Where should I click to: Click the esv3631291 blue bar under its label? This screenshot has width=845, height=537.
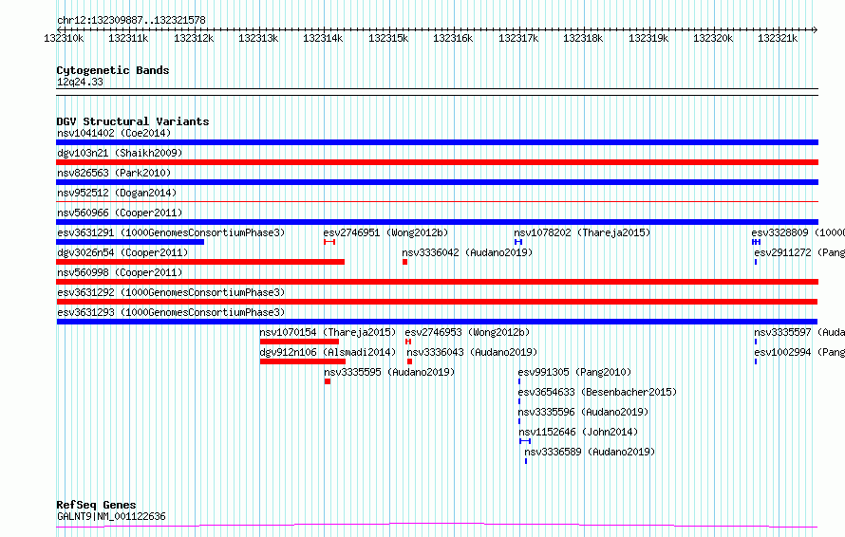[x=130, y=242]
